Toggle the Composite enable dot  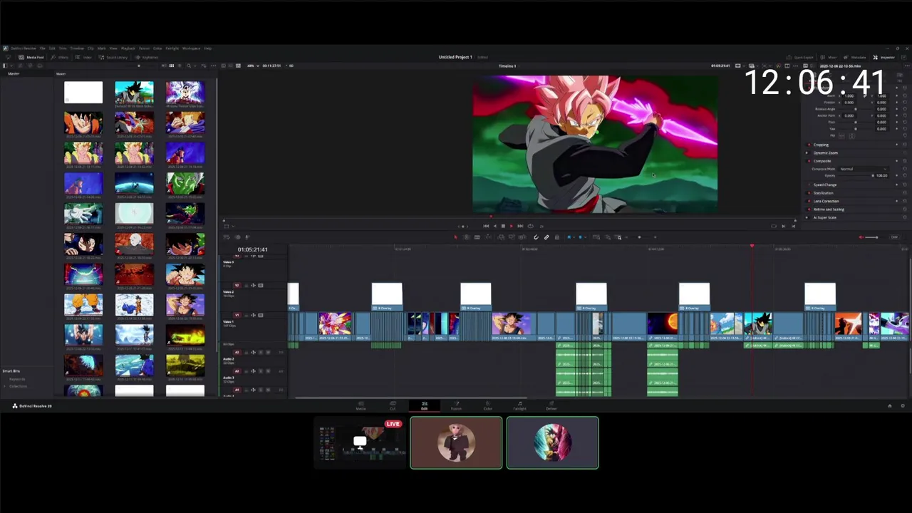coord(809,161)
